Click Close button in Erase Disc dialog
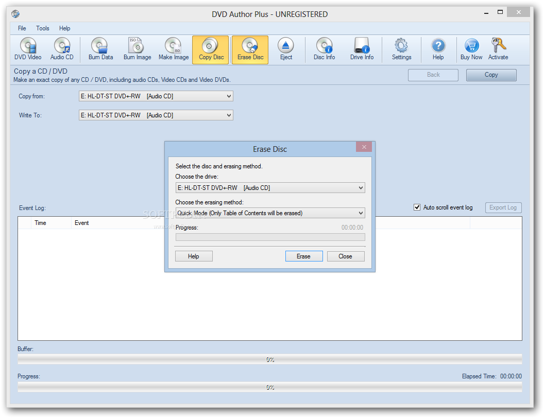The image size is (544, 418). (x=346, y=256)
